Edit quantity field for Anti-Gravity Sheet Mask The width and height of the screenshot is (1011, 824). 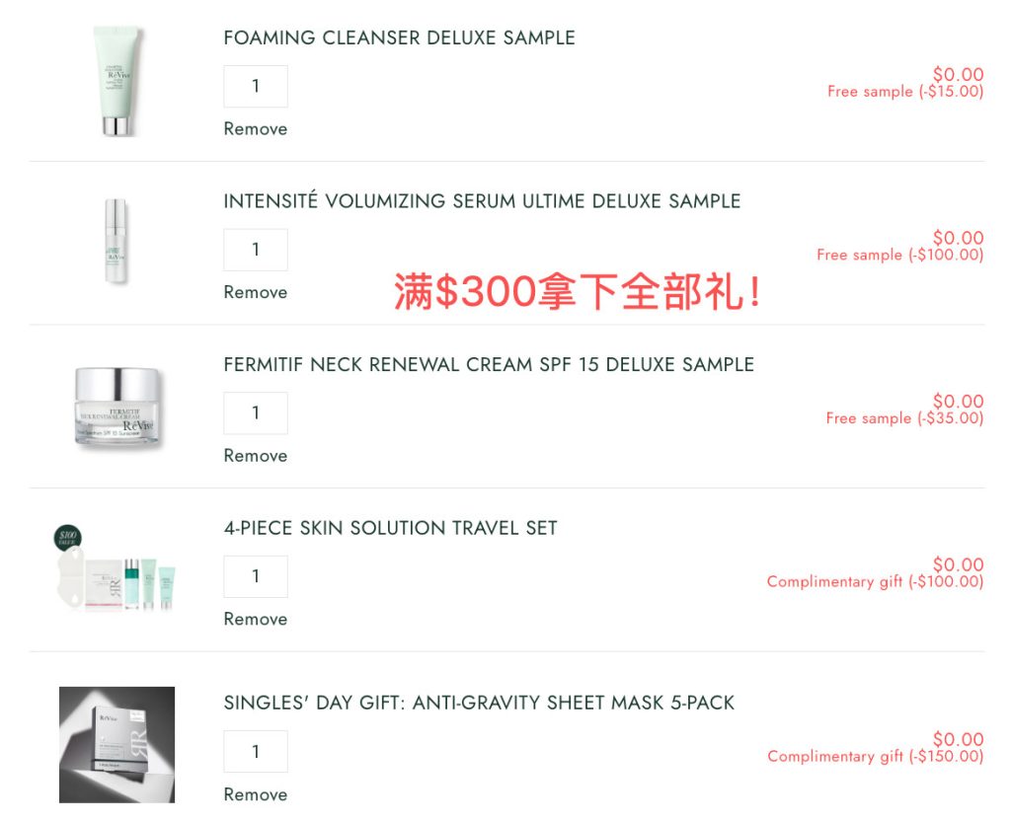coord(256,751)
